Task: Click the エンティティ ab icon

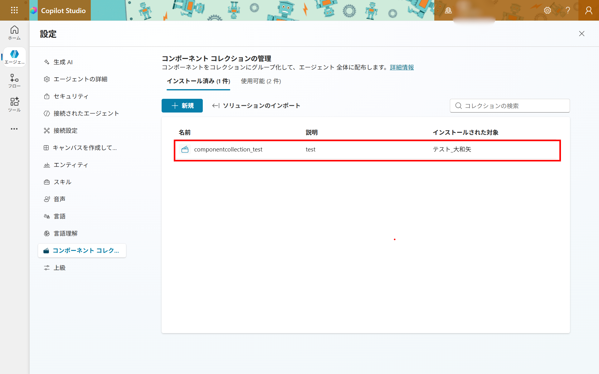Action: [47, 165]
